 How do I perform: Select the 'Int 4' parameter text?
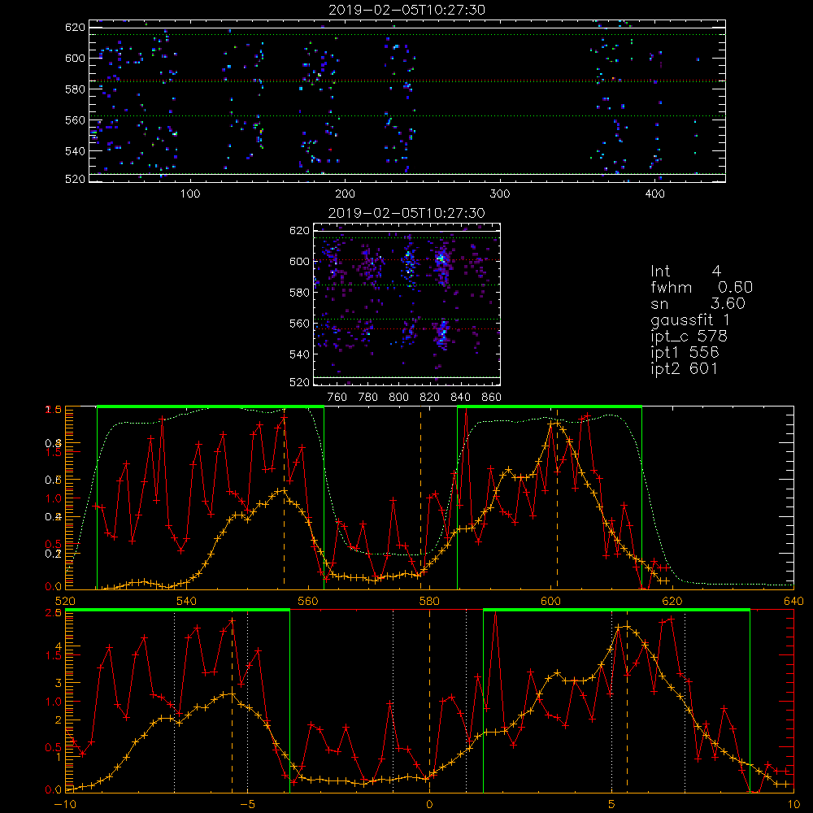[x=685, y=272]
